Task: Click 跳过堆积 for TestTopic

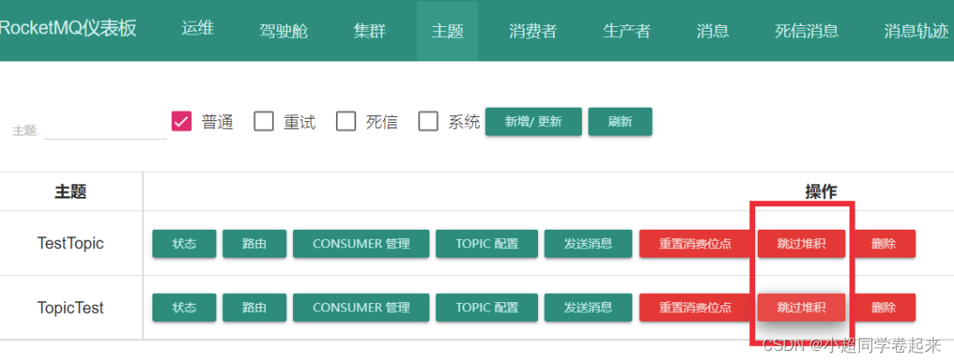Action: point(802,244)
